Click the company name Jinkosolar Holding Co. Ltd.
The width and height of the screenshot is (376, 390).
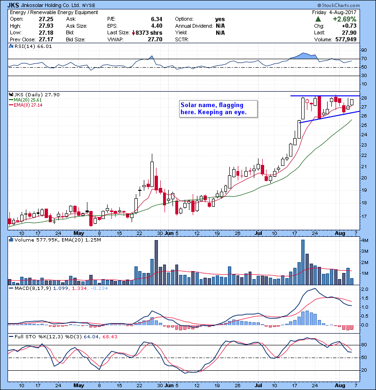point(50,5)
